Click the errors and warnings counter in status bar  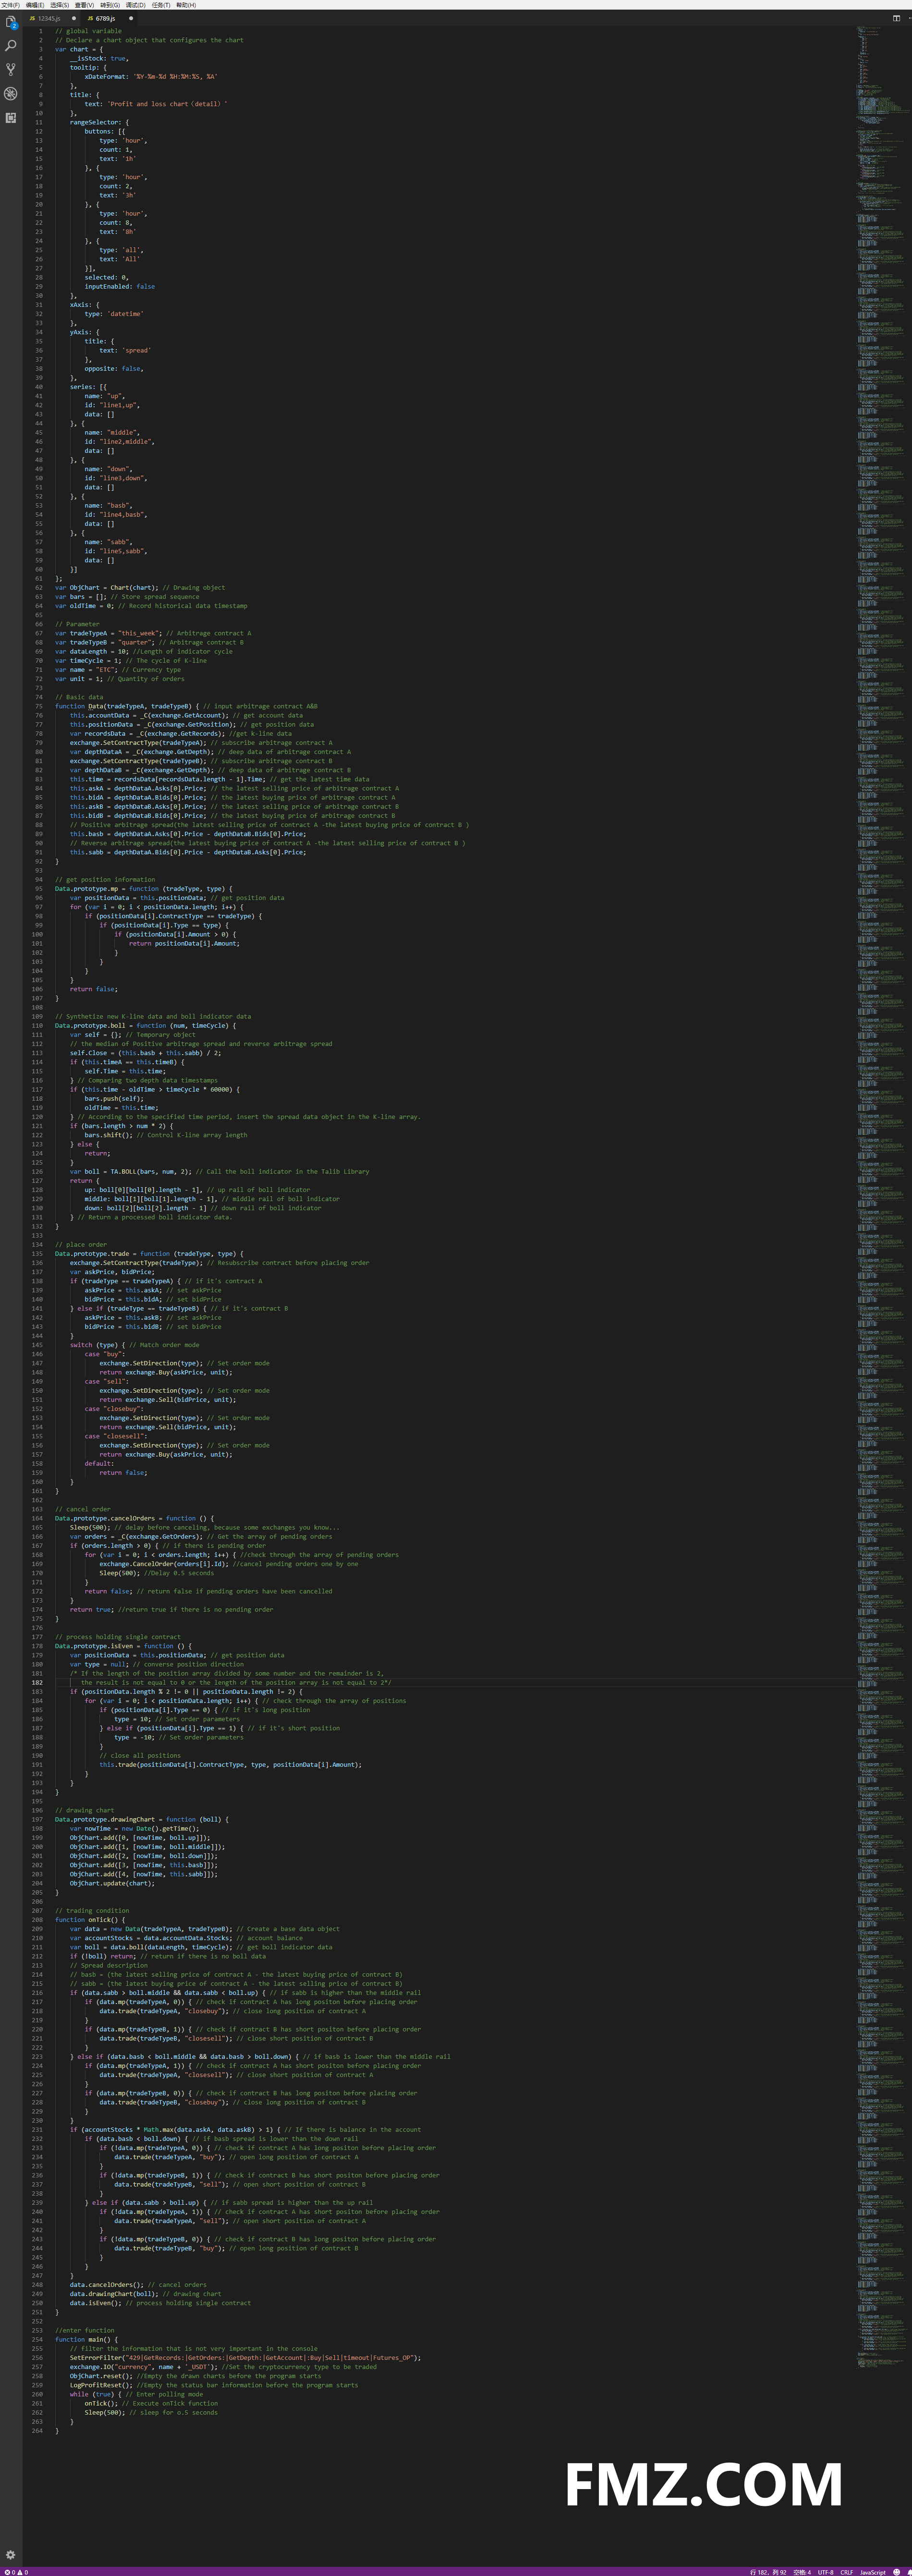15,2571
